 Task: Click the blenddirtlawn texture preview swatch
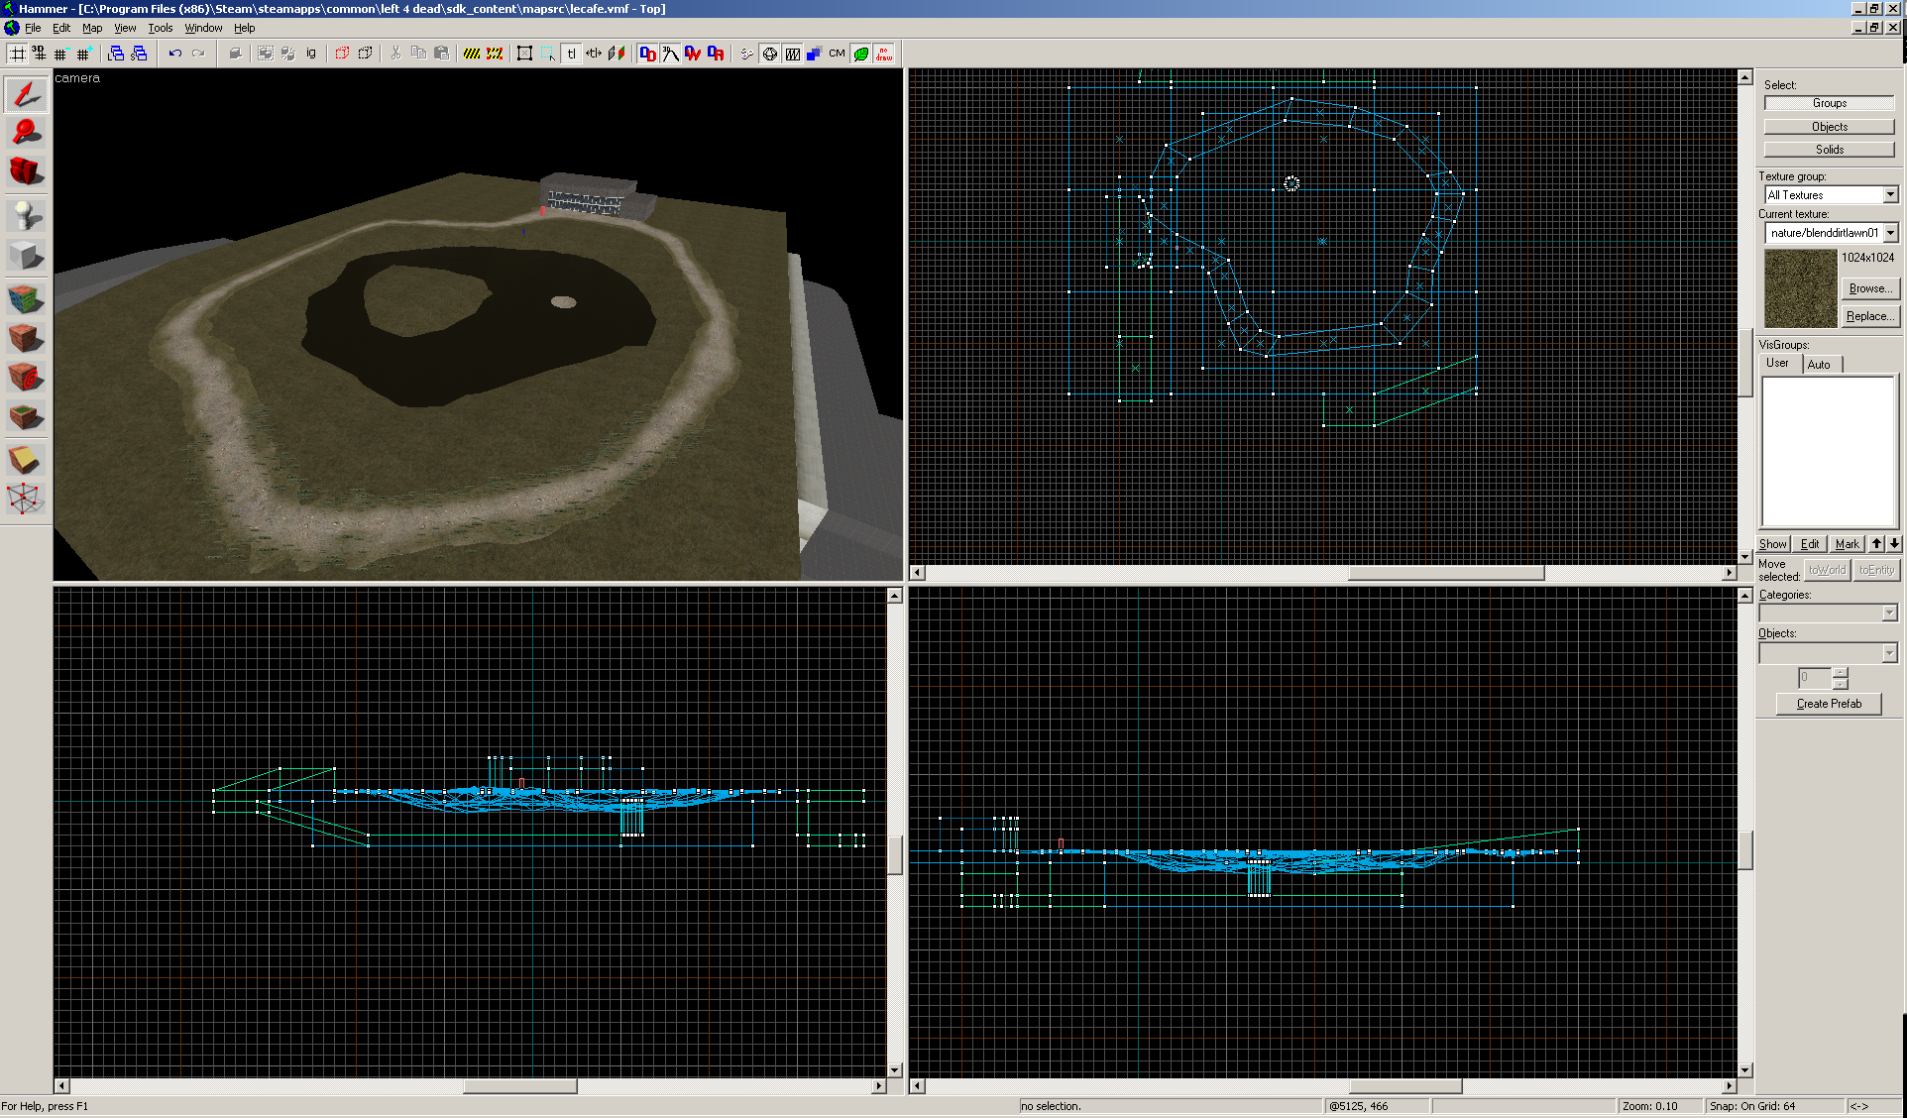tap(1800, 288)
